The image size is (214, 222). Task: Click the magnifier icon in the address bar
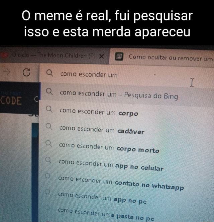49,73
